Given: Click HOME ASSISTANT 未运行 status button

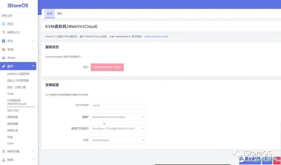Looking at the screenshot, I should coord(107,67).
